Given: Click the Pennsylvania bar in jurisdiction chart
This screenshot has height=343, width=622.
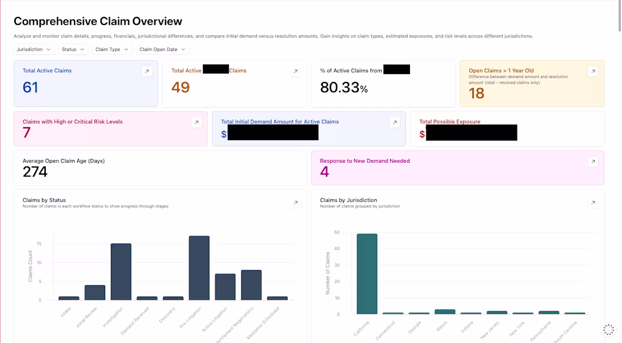Looking at the screenshot, I should pos(549,313).
